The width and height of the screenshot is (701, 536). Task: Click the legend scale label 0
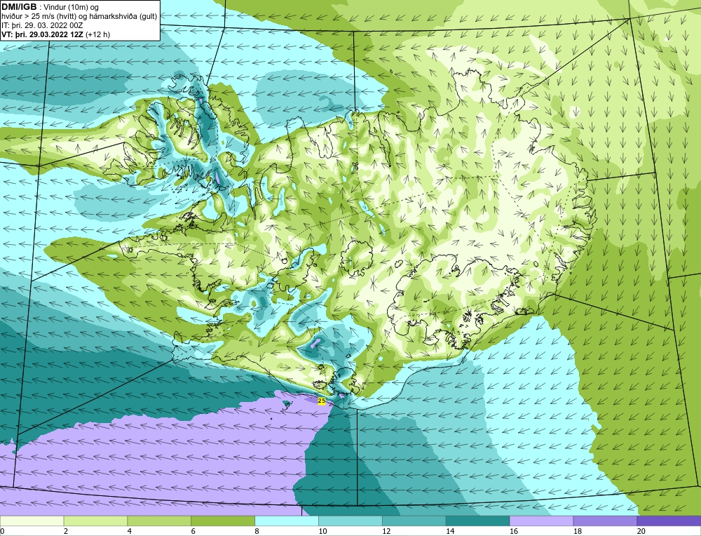pos(2,531)
